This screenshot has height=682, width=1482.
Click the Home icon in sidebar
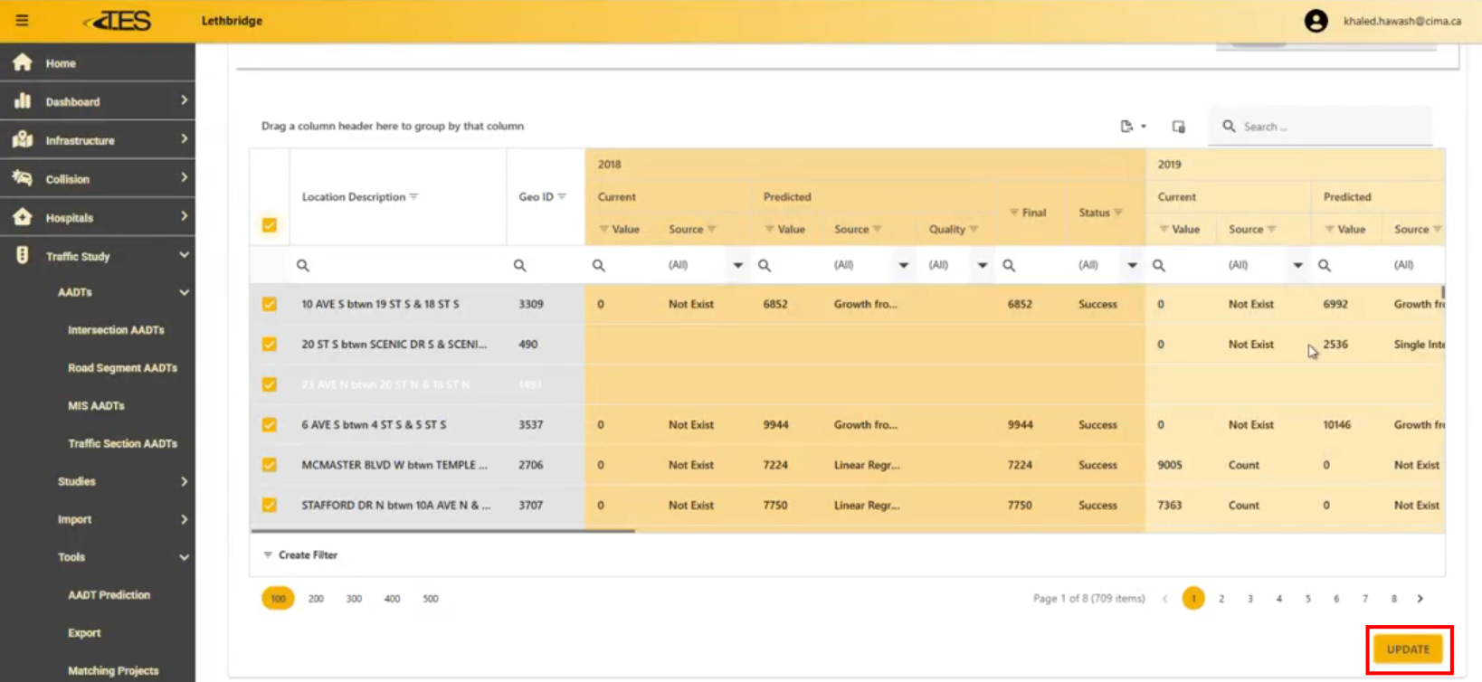(23, 62)
